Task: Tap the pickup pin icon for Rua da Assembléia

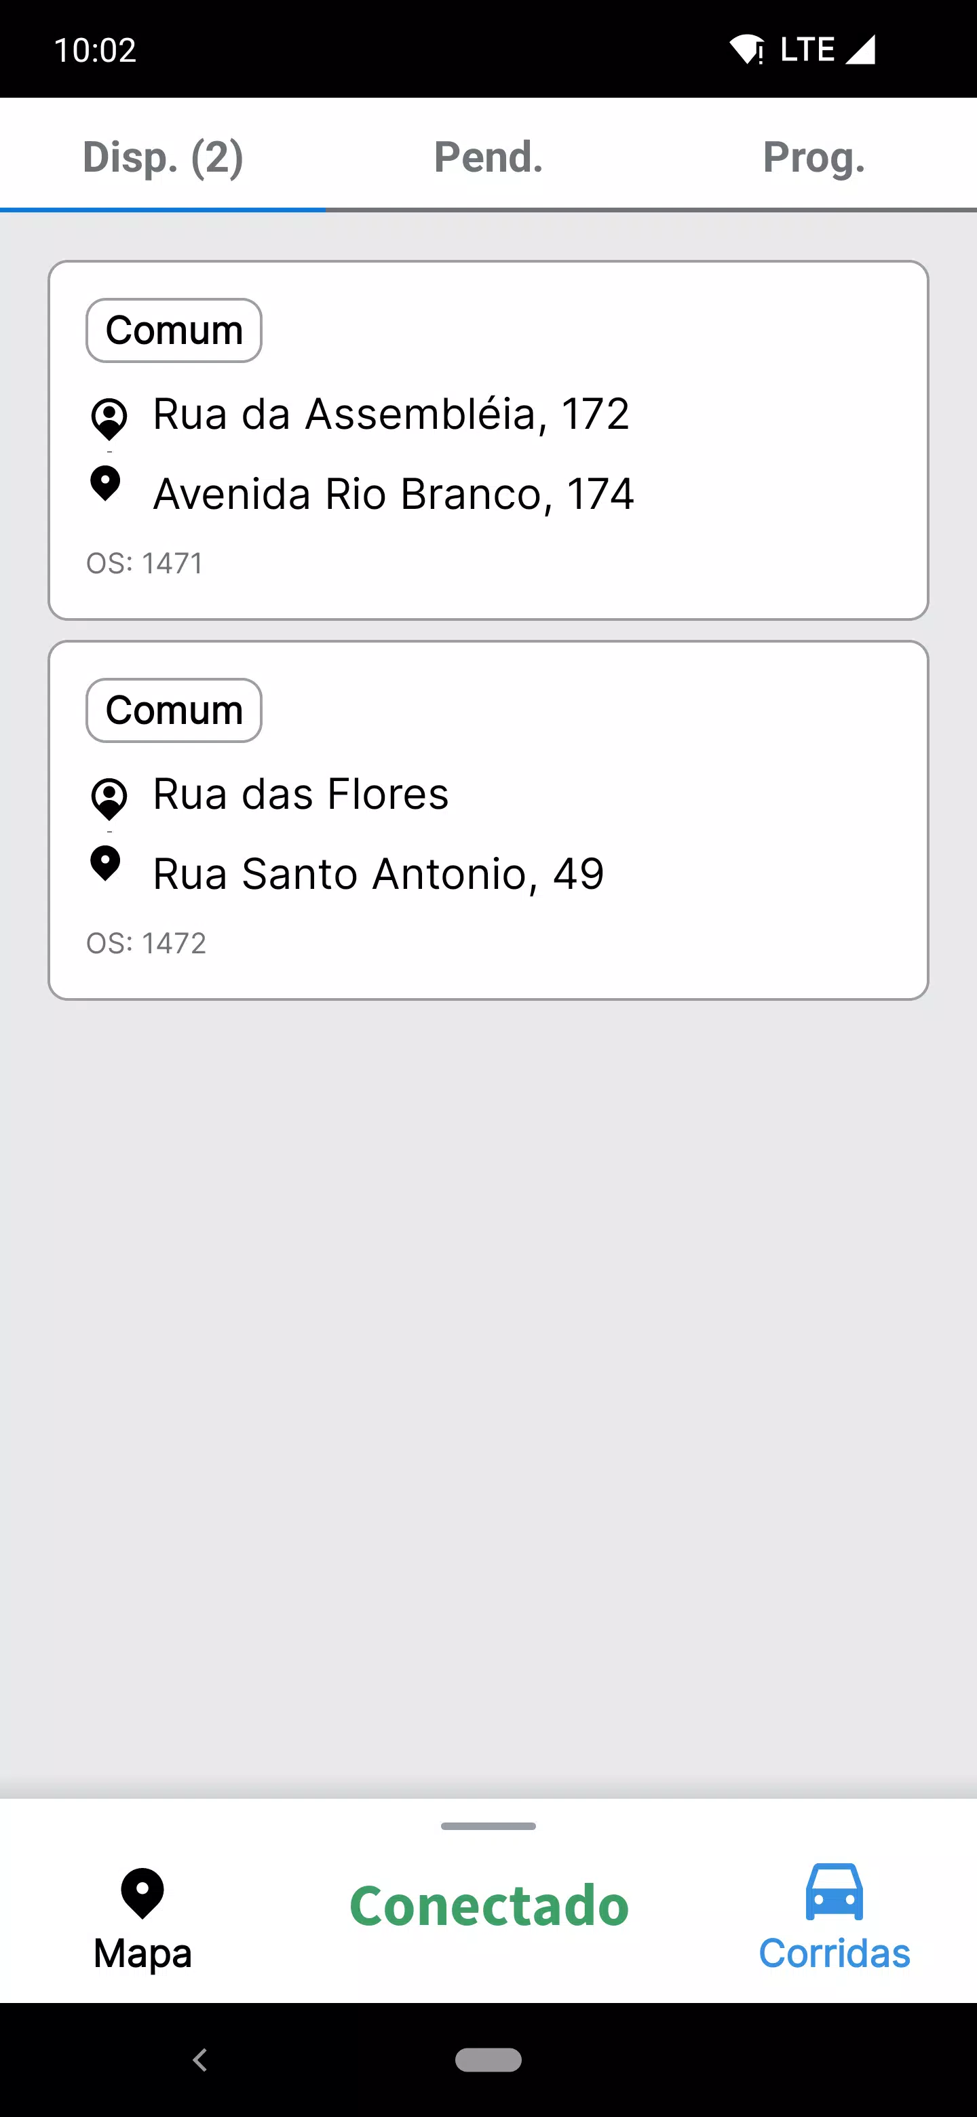Action: pos(109,418)
